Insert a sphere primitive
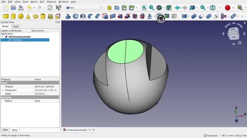Screen dimensions: 247x138 point(20,16)
